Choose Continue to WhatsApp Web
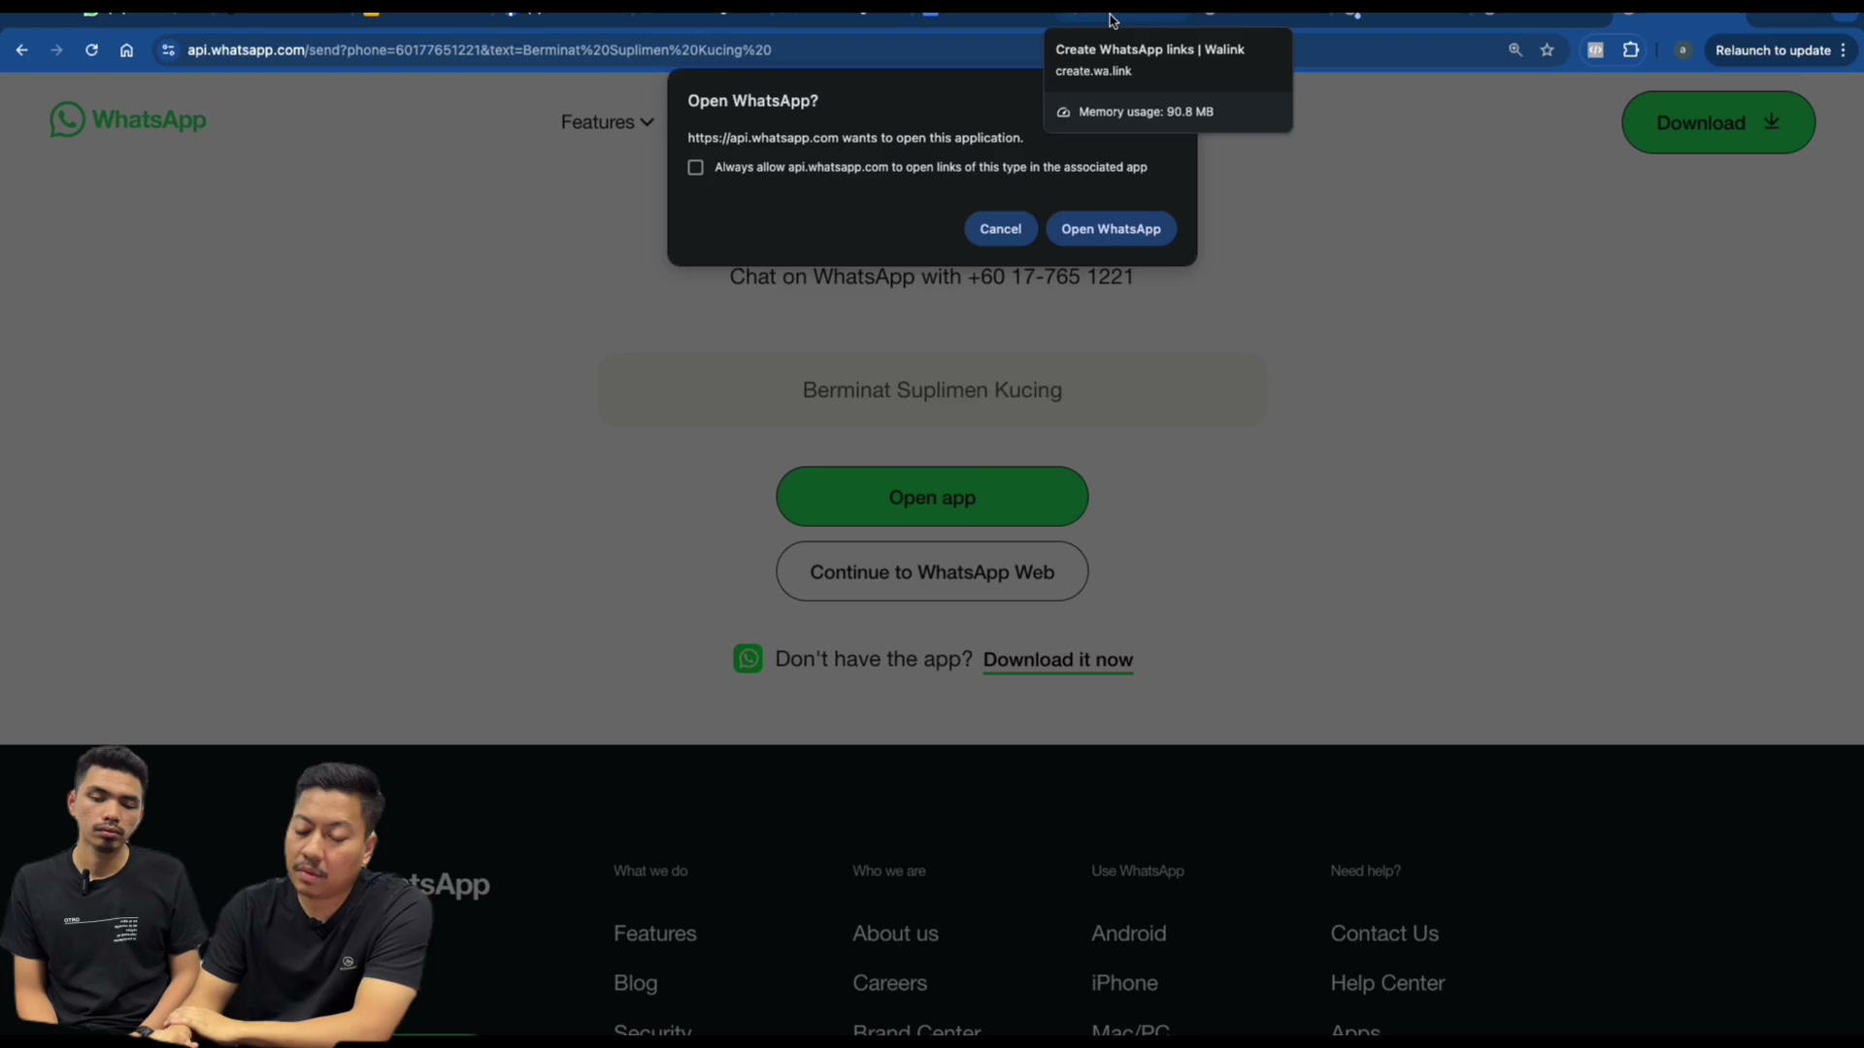Viewport: 1864px width, 1048px height. (x=932, y=572)
